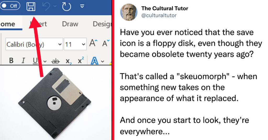Viewport: 268px width, 140px height.
Task: Click the Redo circular arrow icon
Action: click(x=66, y=7)
